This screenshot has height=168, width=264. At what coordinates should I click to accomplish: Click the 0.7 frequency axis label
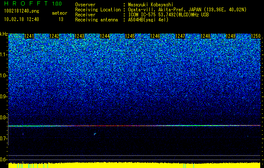(3, 139)
